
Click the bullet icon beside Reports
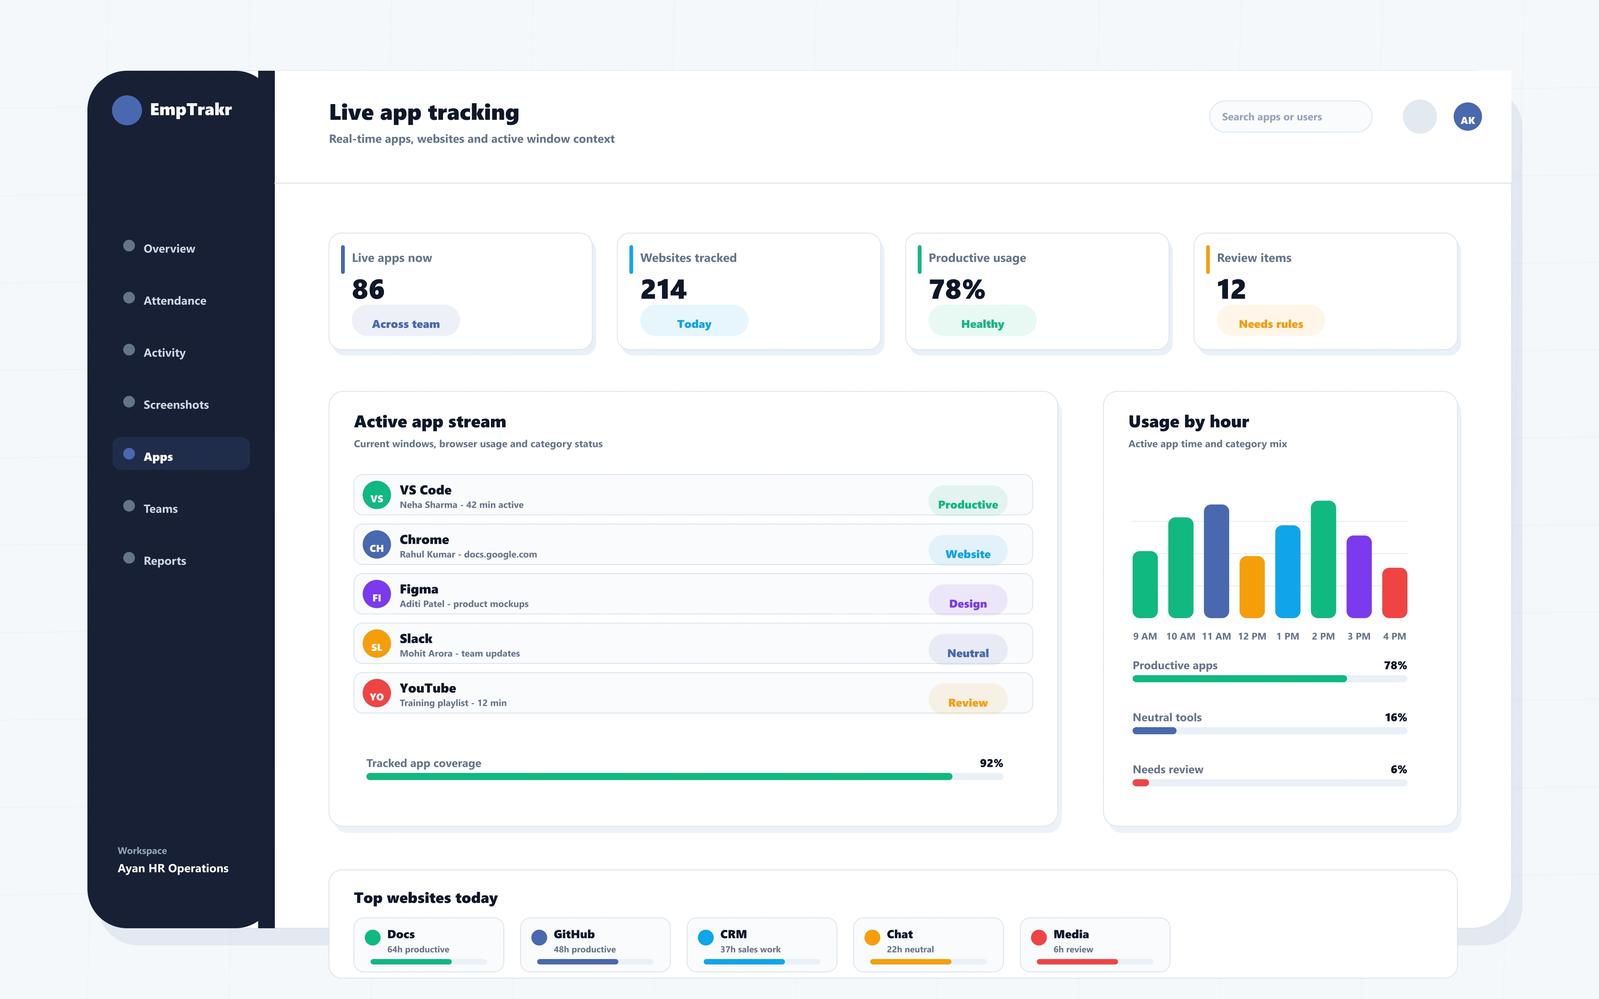click(129, 558)
